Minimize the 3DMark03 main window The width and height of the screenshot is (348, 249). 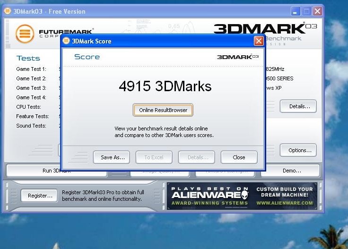point(296,11)
